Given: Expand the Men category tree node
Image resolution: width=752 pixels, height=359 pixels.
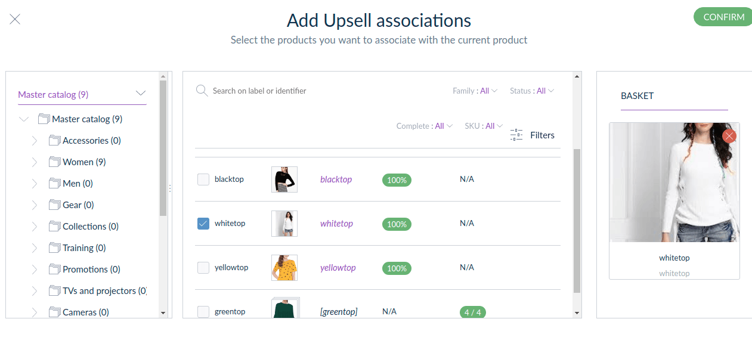Looking at the screenshot, I should [34, 184].
